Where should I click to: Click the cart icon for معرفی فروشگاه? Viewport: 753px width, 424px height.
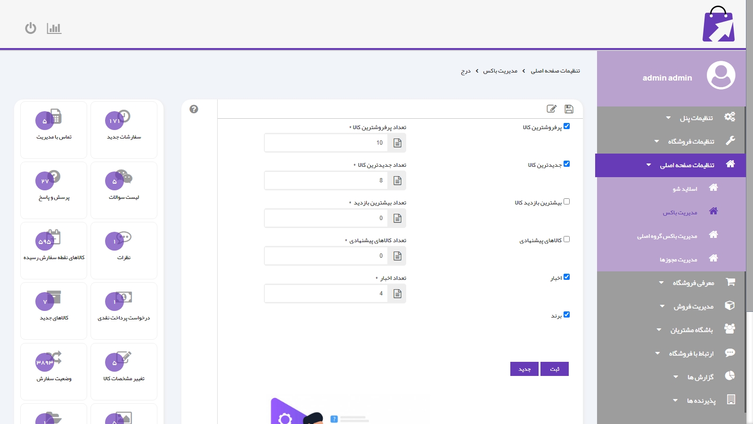pyautogui.click(x=730, y=282)
